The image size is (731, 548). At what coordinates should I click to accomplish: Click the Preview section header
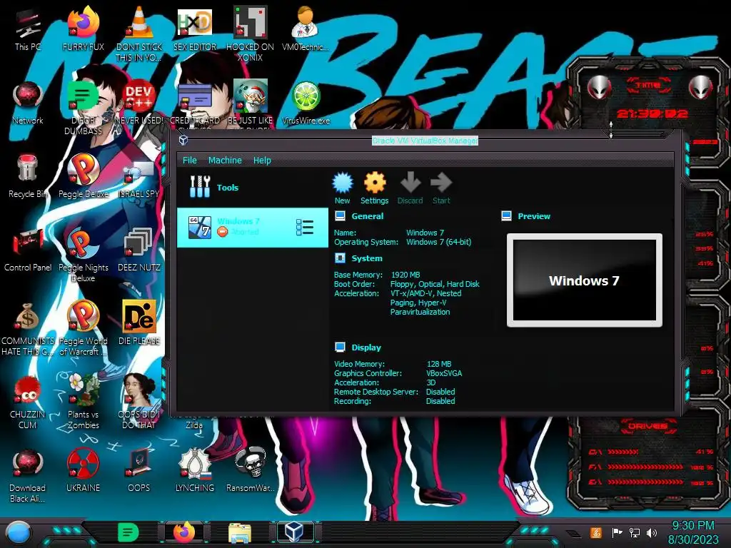tap(534, 216)
